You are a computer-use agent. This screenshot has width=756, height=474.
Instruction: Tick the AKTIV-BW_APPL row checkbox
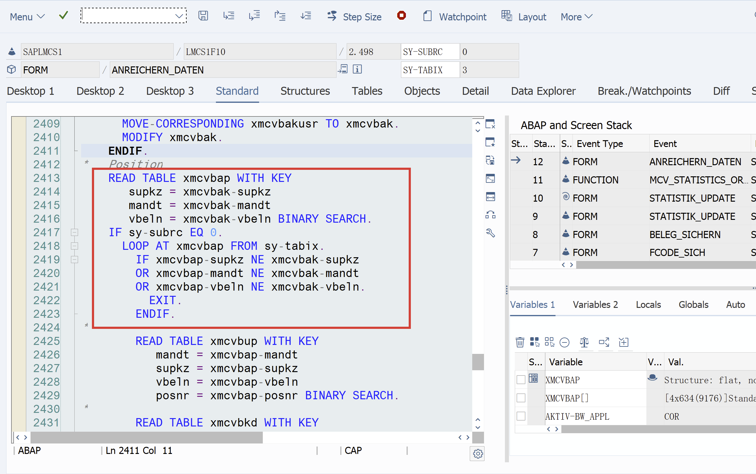coord(521,416)
